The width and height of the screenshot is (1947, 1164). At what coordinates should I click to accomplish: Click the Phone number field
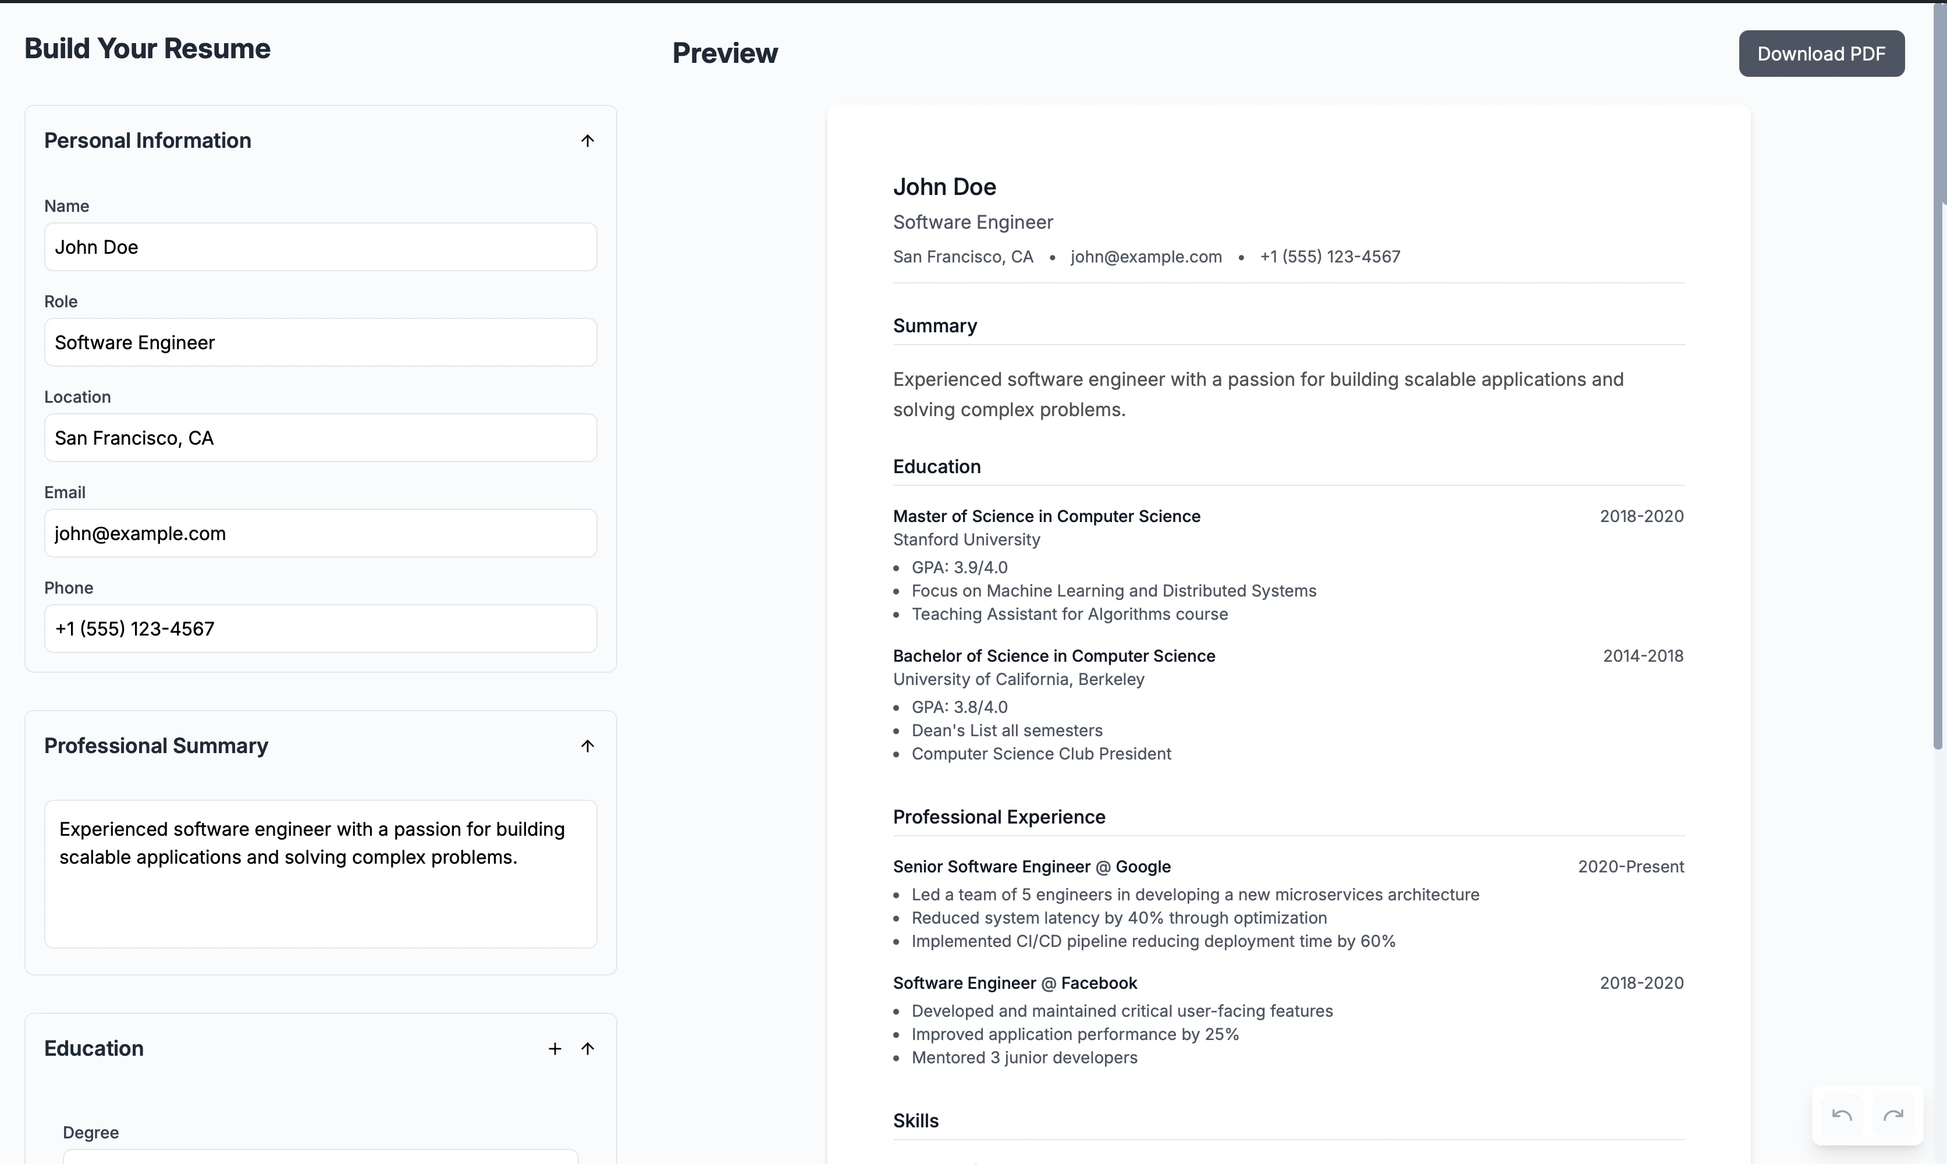tap(320, 629)
